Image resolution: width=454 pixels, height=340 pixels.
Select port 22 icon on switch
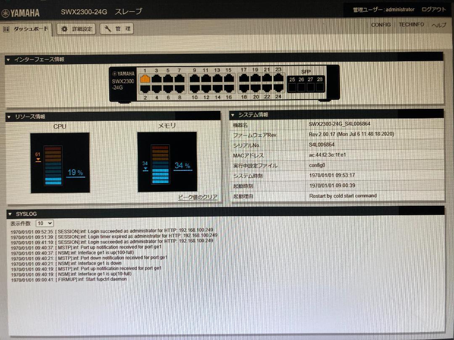coord(267,88)
